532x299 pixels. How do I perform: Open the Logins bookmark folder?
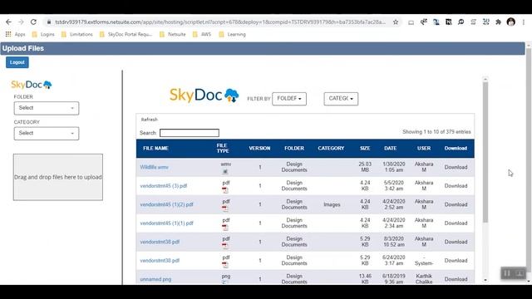[43, 34]
